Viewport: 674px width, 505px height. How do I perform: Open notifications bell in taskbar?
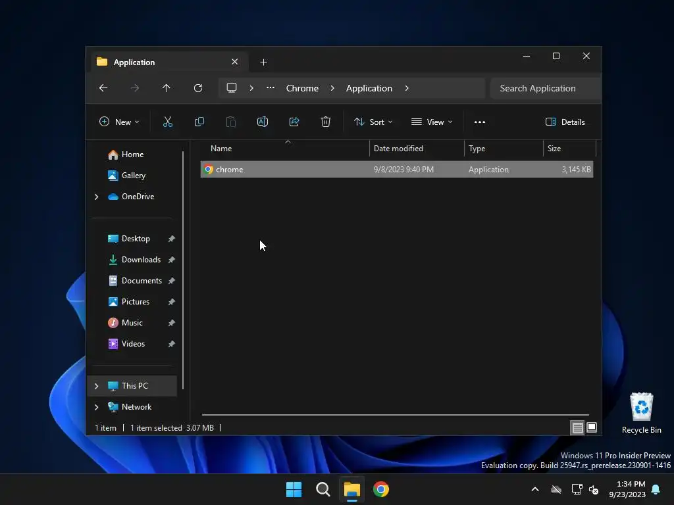[x=656, y=489]
